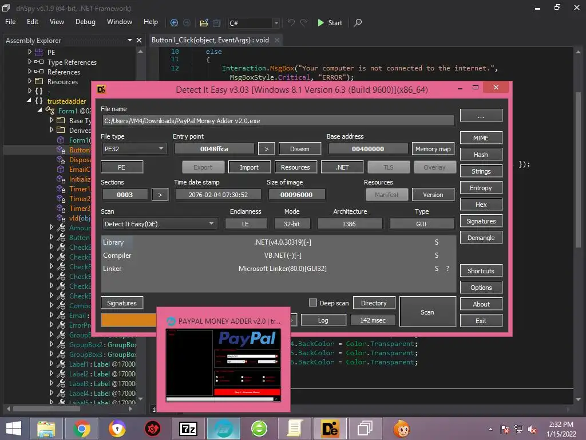
Task: Click dnSpy redo icon
Action: pos(304,23)
